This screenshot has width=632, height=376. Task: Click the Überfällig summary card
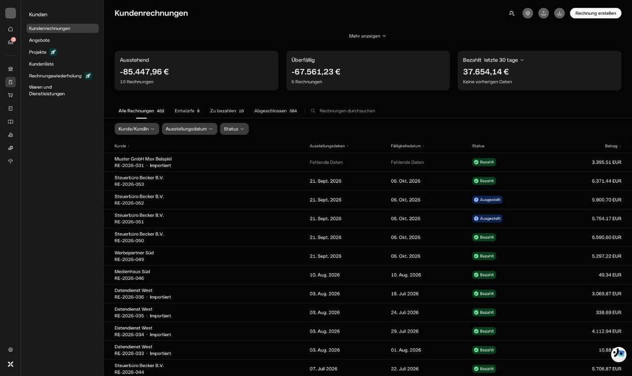coord(368,70)
